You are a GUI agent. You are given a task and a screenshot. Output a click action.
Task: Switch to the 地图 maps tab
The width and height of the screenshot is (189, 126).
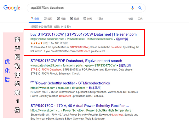point(61,19)
